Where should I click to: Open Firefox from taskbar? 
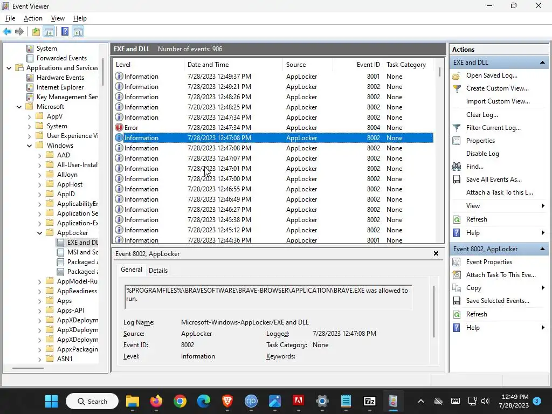click(156, 401)
